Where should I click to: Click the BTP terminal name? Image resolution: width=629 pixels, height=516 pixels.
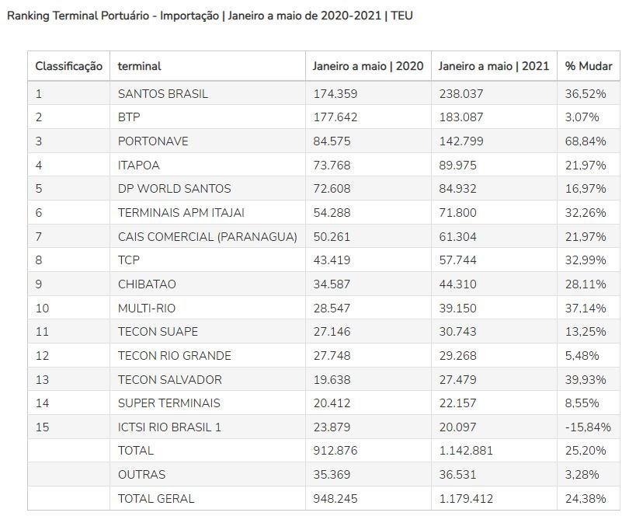[x=129, y=117]
